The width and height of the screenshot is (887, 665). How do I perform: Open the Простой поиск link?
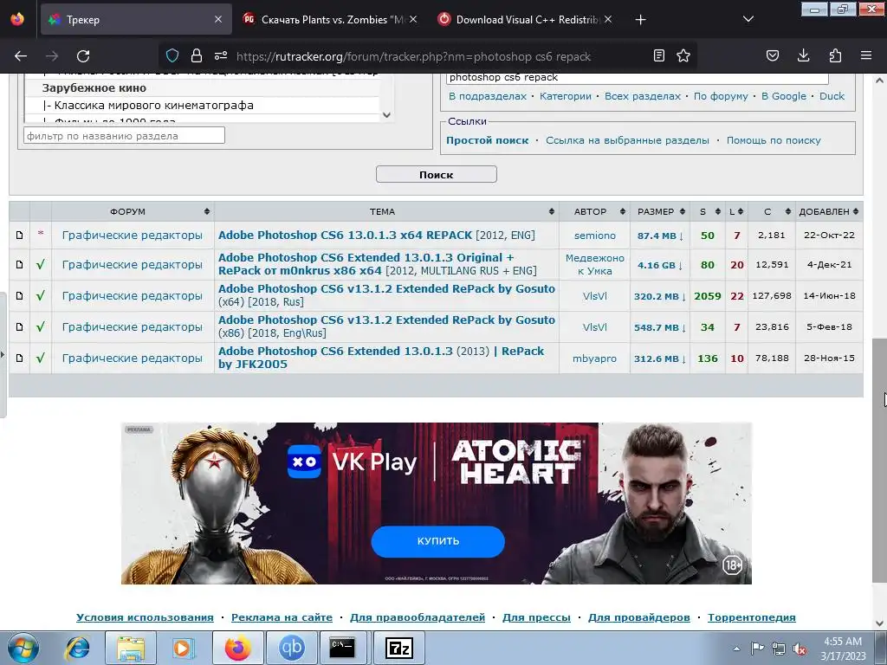click(x=487, y=140)
